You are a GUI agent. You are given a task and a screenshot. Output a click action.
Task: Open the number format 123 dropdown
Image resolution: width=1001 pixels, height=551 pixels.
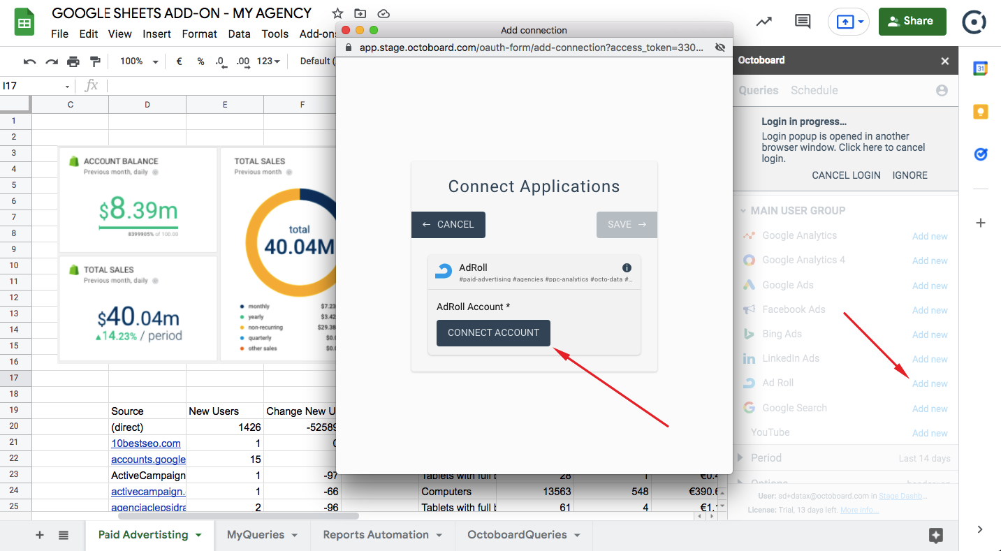268,61
